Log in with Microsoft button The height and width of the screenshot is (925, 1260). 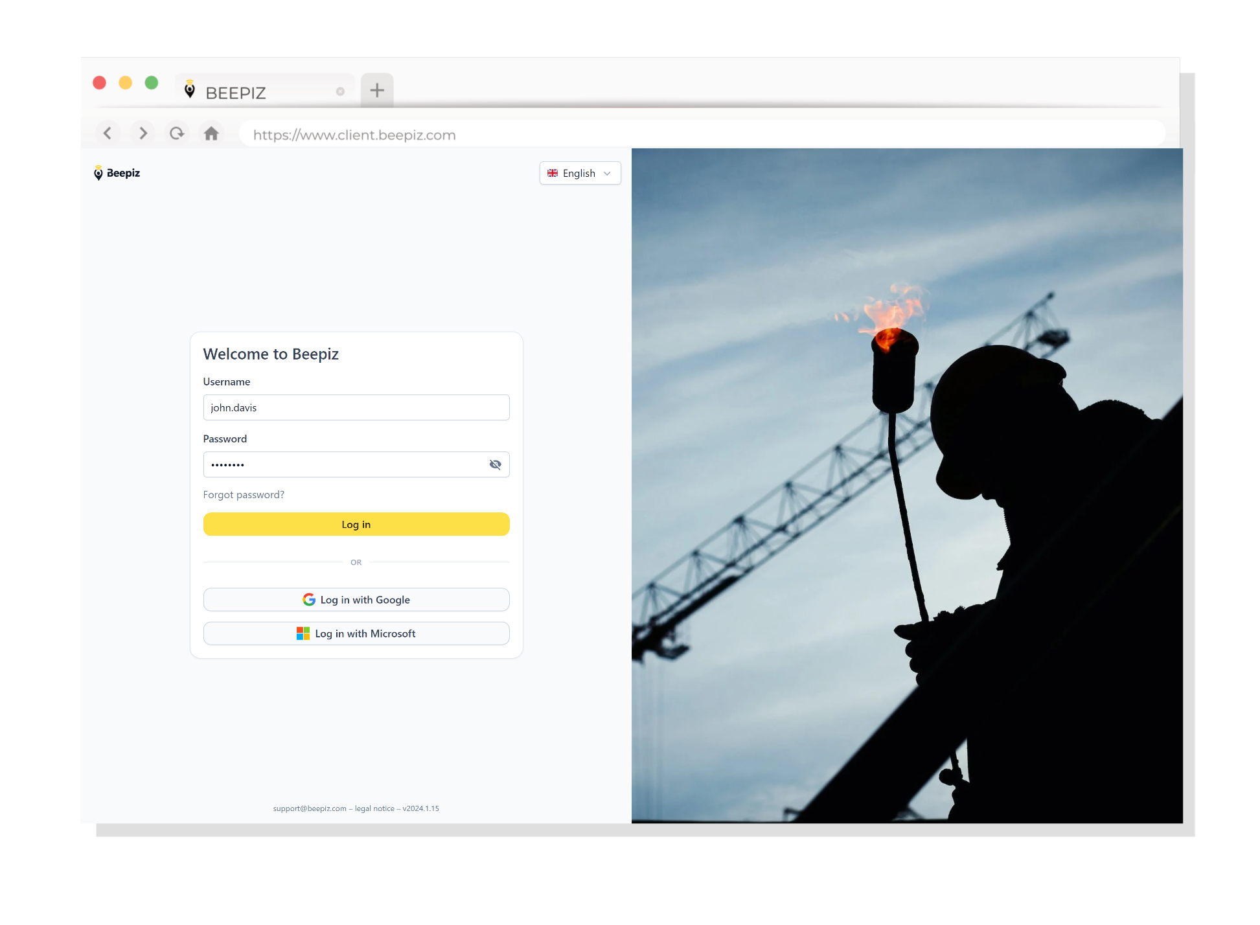point(356,634)
